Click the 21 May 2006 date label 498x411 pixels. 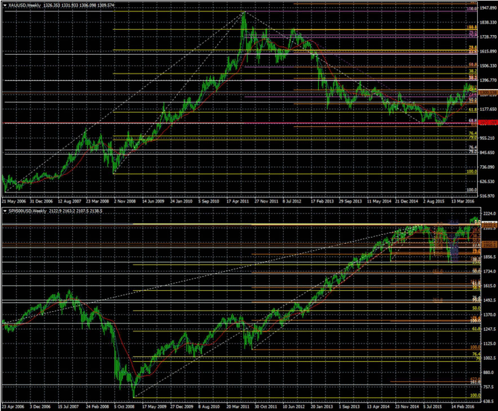pyautogui.click(x=16, y=201)
